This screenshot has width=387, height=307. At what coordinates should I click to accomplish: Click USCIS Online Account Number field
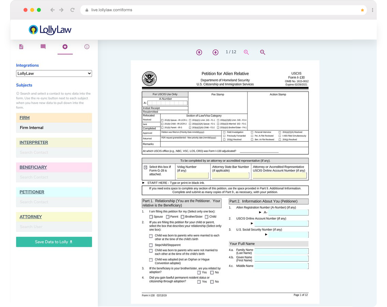click(x=281, y=223)
